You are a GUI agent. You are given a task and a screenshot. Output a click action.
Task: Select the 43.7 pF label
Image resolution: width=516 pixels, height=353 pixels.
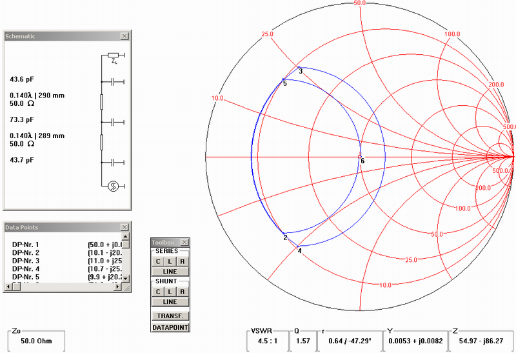(x=22, y=160)
